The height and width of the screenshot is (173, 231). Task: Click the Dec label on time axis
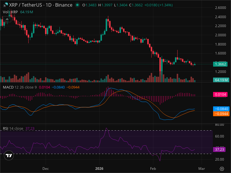point(46,169)
